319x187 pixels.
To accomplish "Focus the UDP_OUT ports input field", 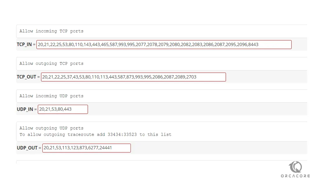I will [x=87, y=148].
